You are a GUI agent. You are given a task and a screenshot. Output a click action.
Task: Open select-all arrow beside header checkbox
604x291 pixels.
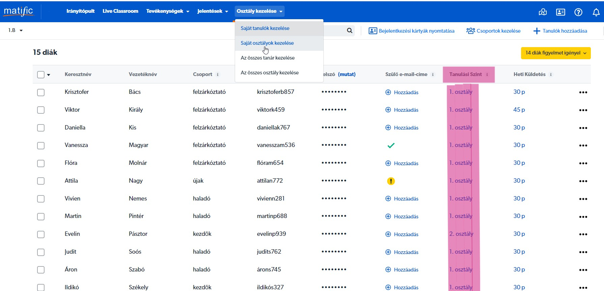(x=49, y=75)
